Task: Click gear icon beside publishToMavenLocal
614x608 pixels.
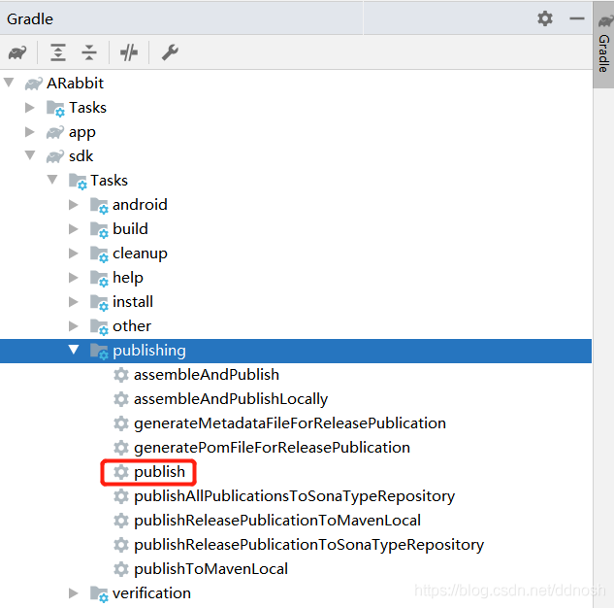Action: 121,569
